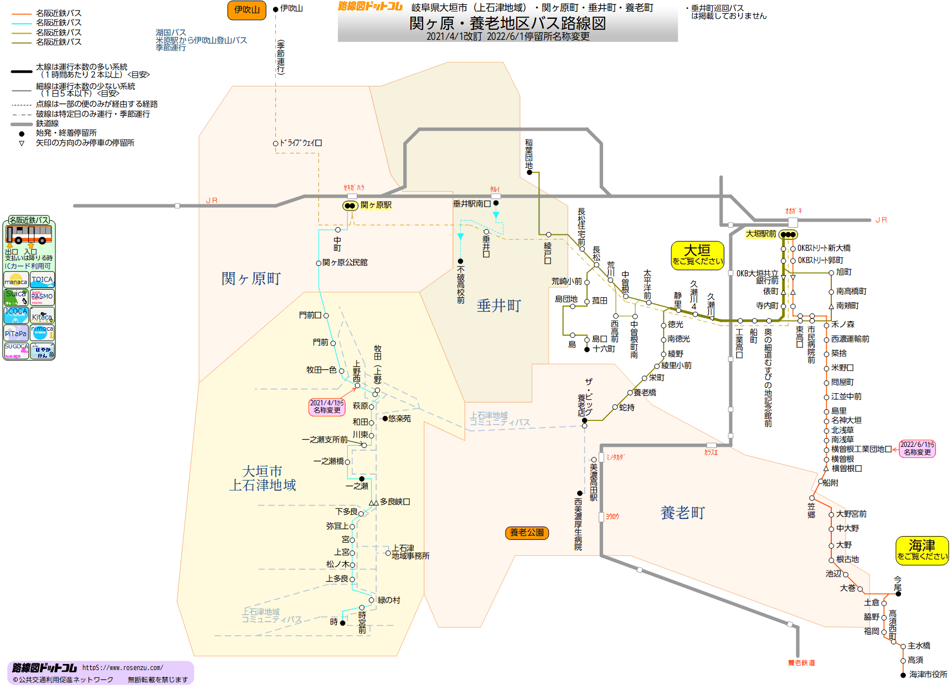Image resolution: width=952 pixels, height=690 pixels.
Task: Click the orange 養老公園 label box
Action: click(x=527, y=533)
